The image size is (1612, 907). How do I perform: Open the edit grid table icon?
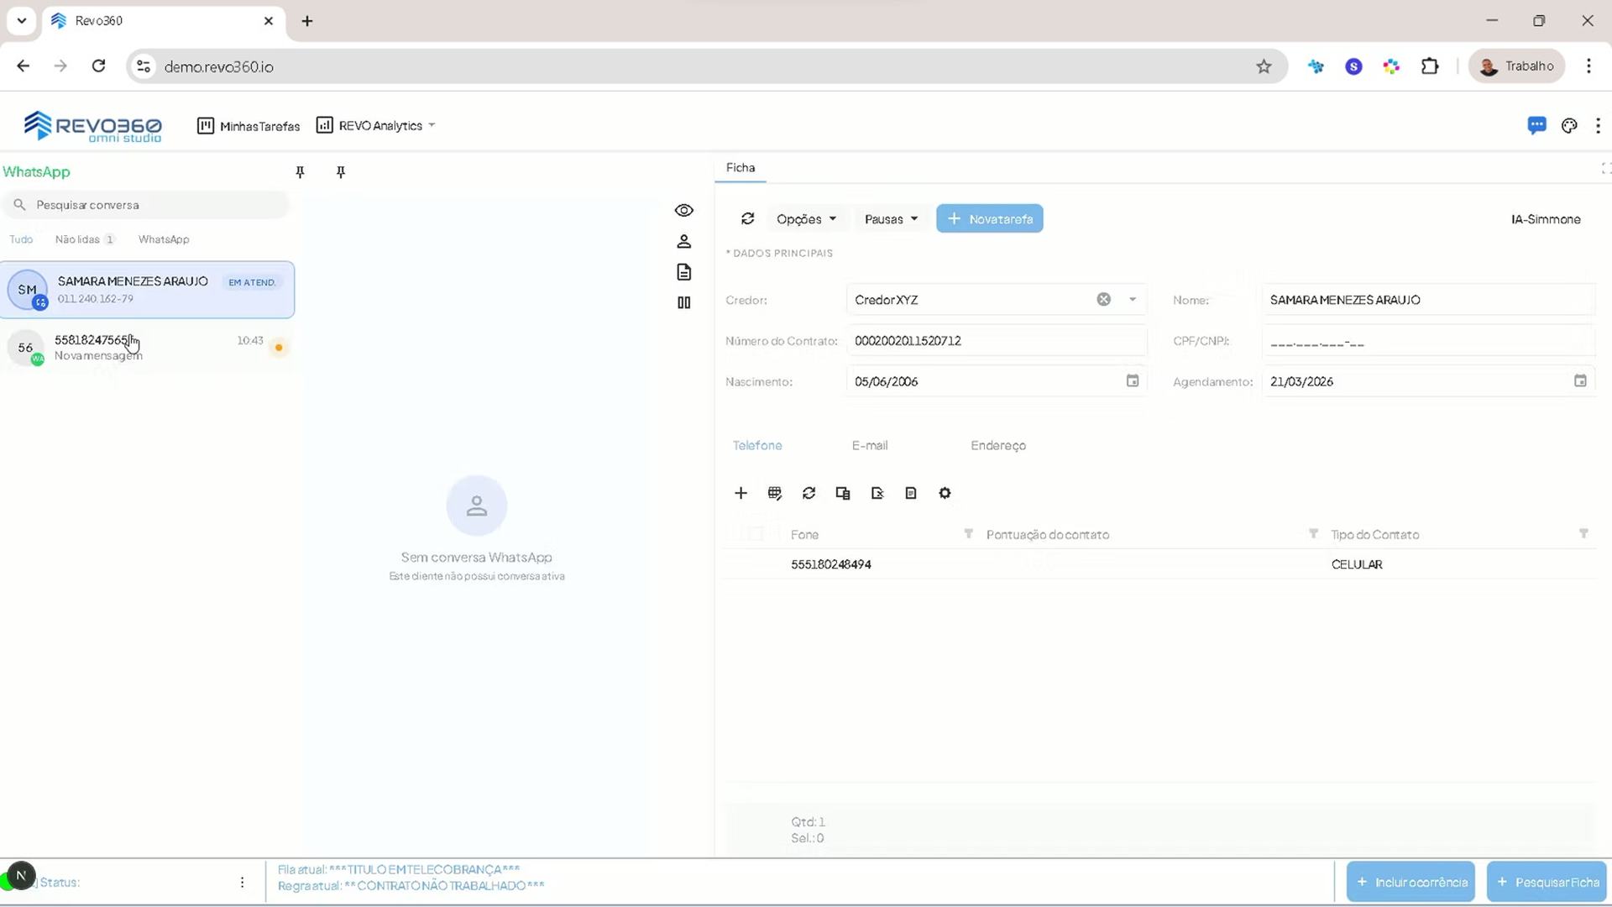coord(775,493)
